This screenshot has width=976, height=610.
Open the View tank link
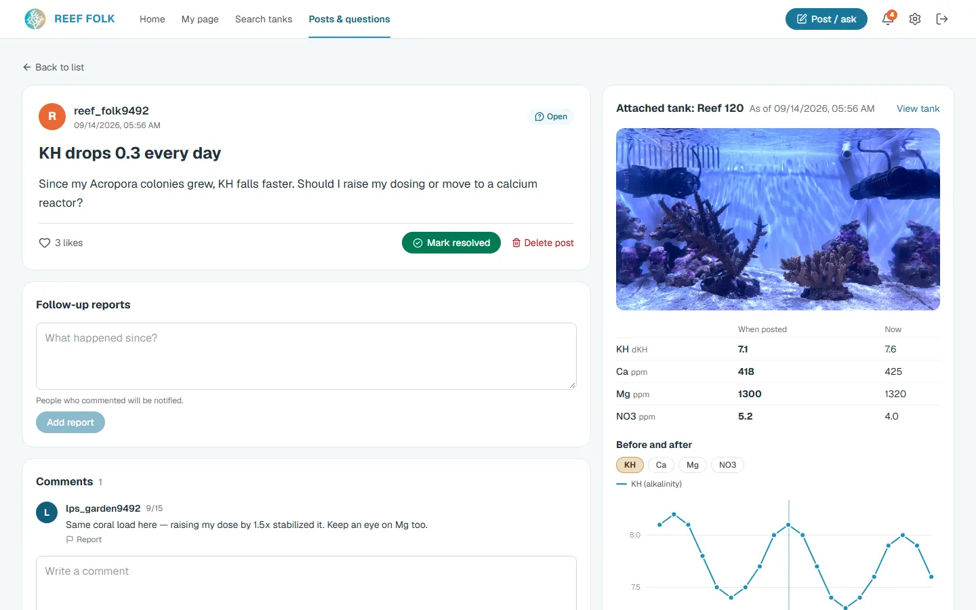918,108
